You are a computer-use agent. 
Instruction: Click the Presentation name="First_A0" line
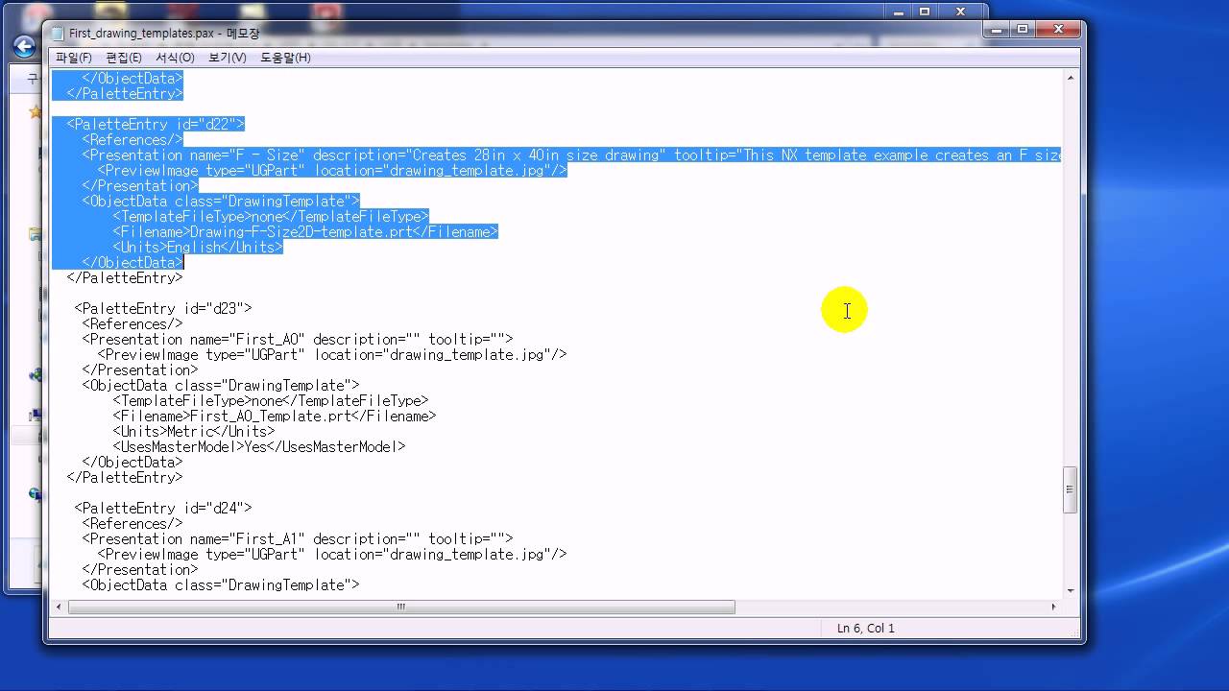point(298,339)
